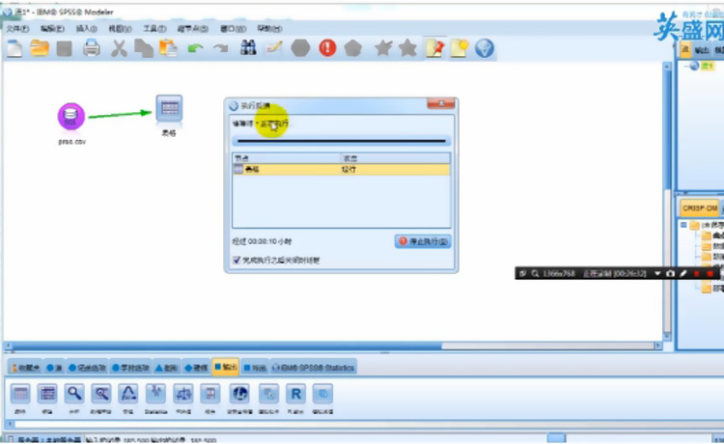Click the screen recorder dropdown arrow
Image resolution: width=724 pixels, height=444 pixels.
(x=657, y=274)
